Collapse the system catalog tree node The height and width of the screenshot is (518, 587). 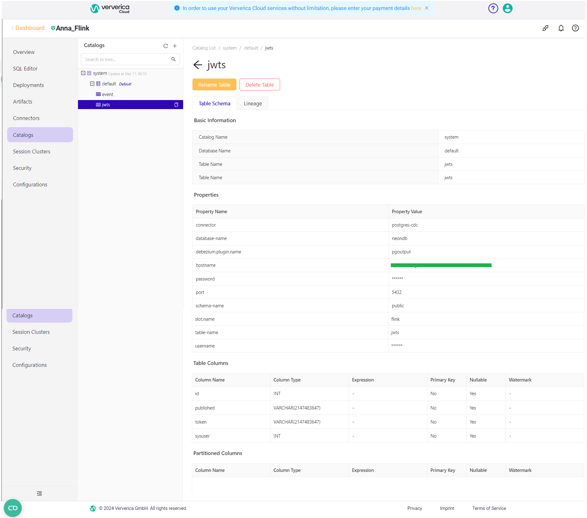(x=83, y=73)
